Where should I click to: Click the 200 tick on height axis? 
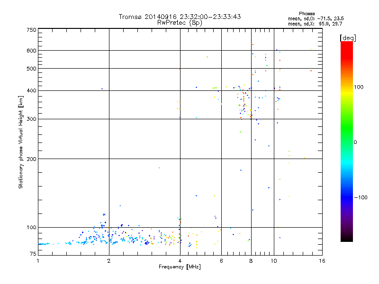(x=31, y=159)
